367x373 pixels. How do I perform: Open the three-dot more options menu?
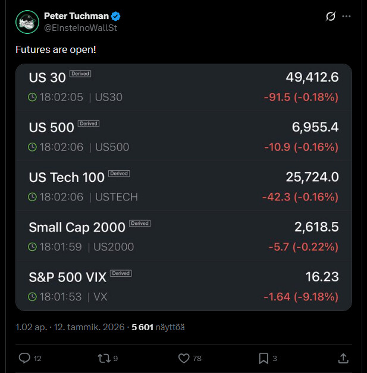pos(346,17)
